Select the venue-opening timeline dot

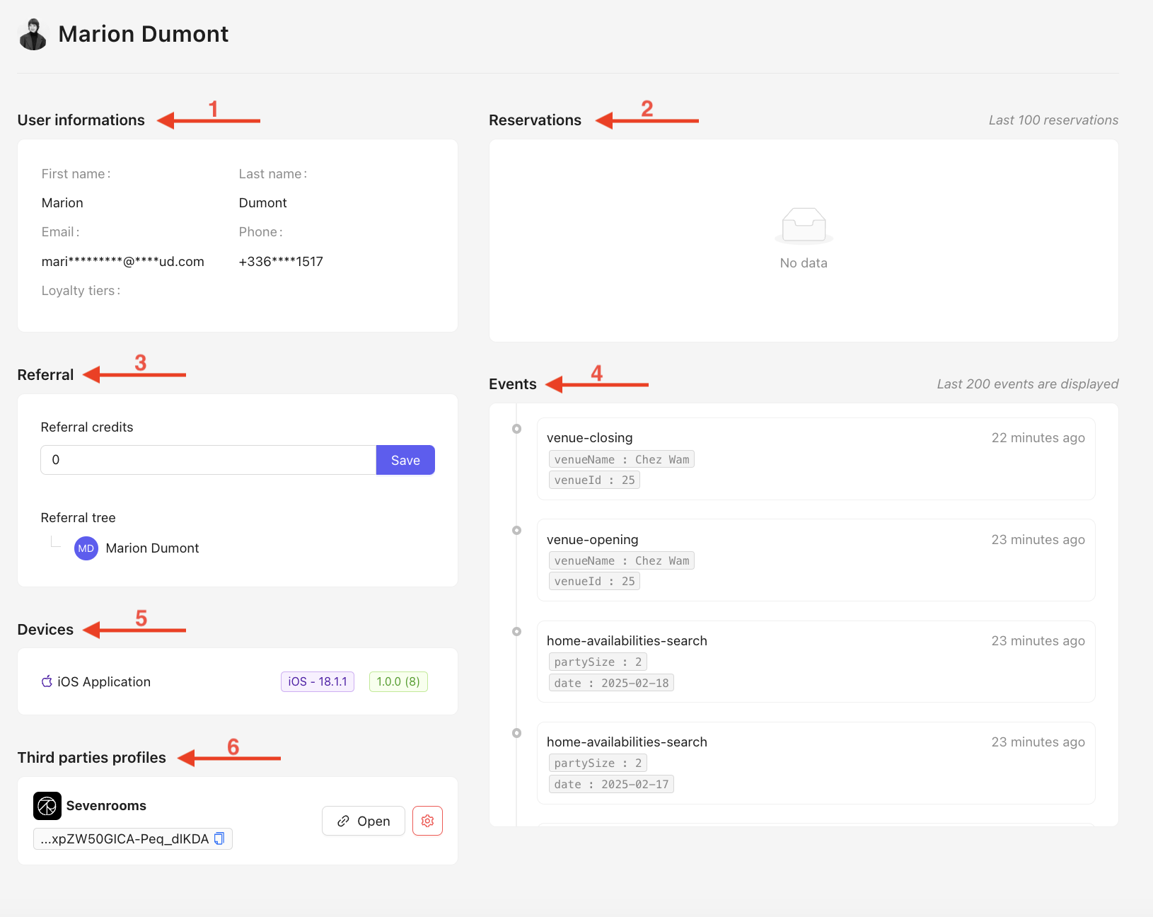coord(517,530)
